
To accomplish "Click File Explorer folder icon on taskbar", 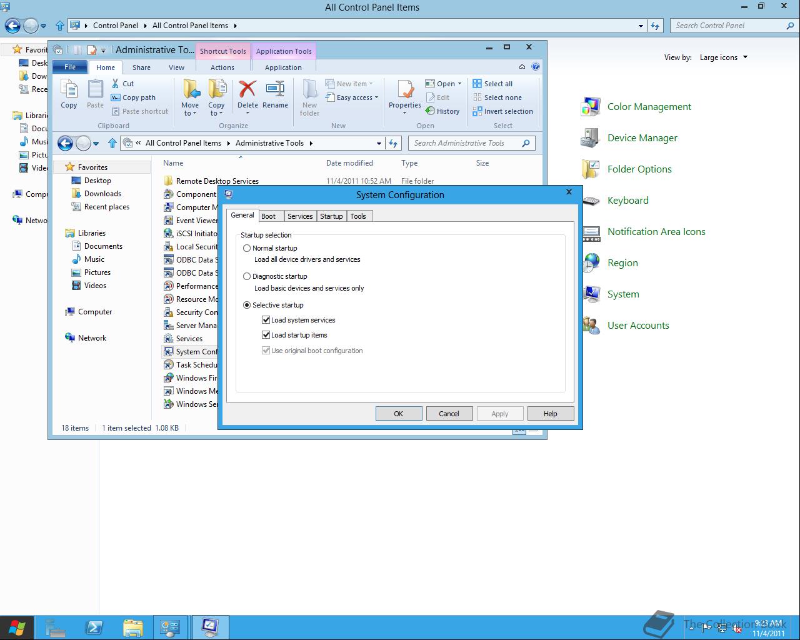I will 132,627.
